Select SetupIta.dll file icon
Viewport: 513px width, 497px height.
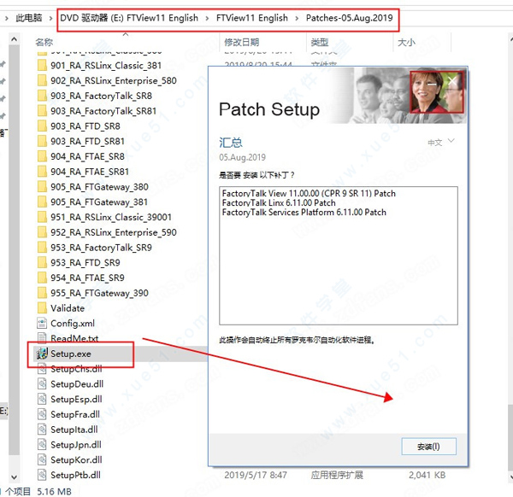42,430
